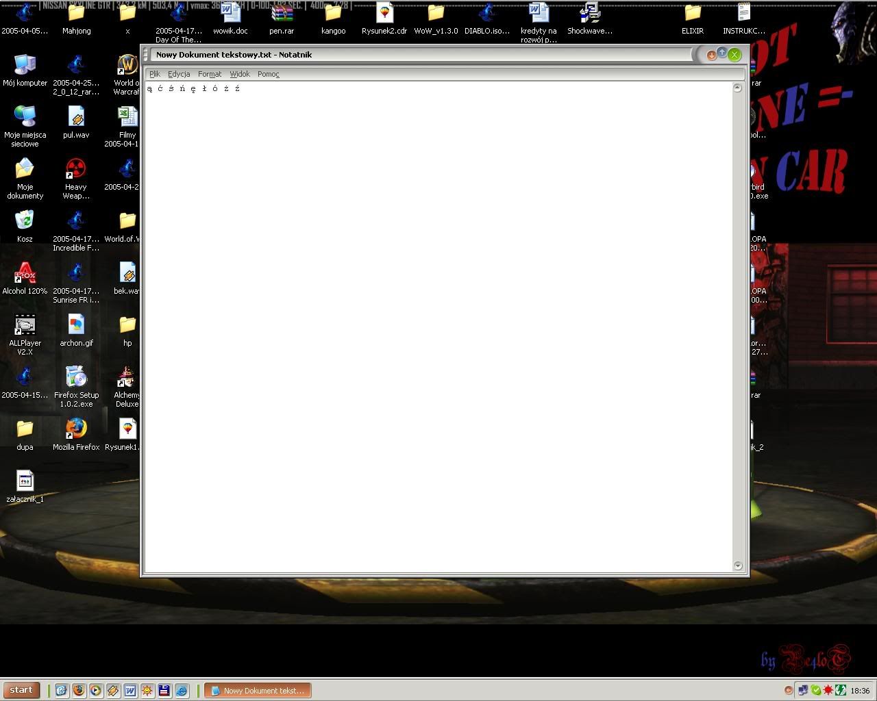Launch Firefox from the quick launch bar
877x701 pixels.
(79, 690)
